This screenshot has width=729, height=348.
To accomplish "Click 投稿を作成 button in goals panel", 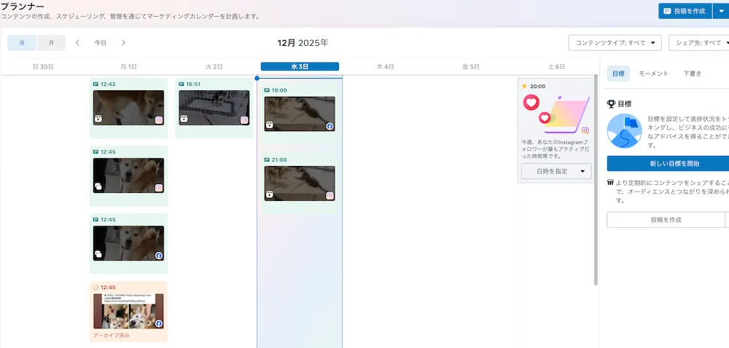I will pyautogui.click(x=666, y=220).
